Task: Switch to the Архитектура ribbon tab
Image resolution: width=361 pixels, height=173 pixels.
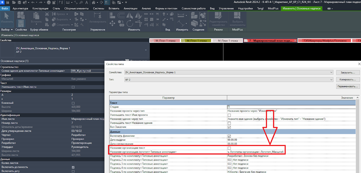Action: 20,8
